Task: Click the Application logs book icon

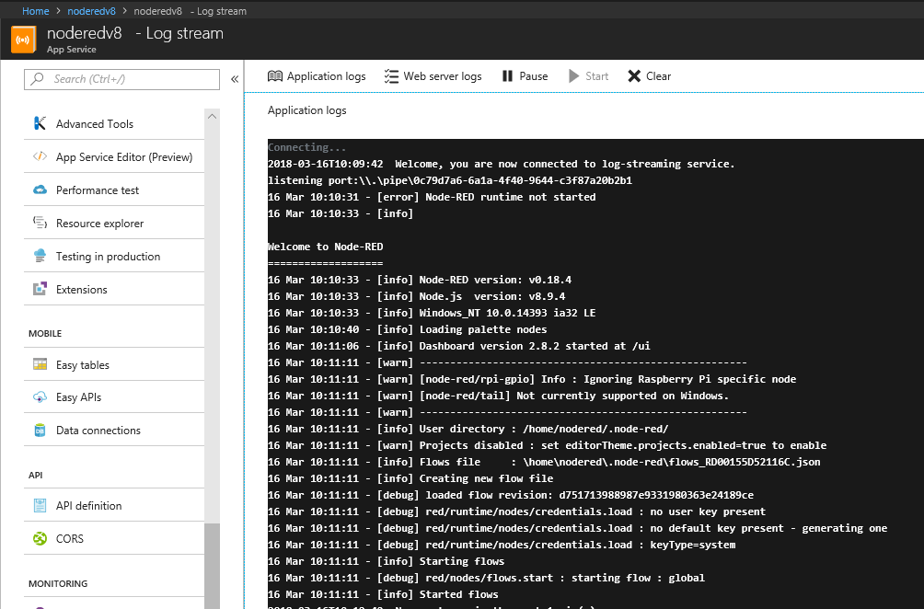Action: pos(274,76)
